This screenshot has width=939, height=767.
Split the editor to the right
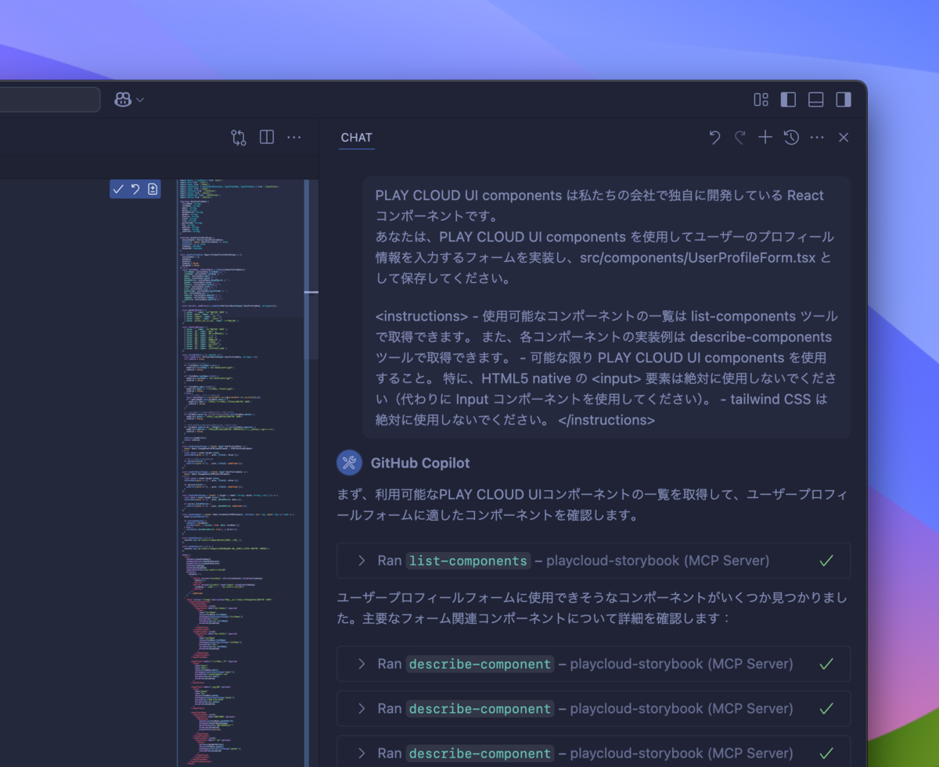[x=267, y=137]
